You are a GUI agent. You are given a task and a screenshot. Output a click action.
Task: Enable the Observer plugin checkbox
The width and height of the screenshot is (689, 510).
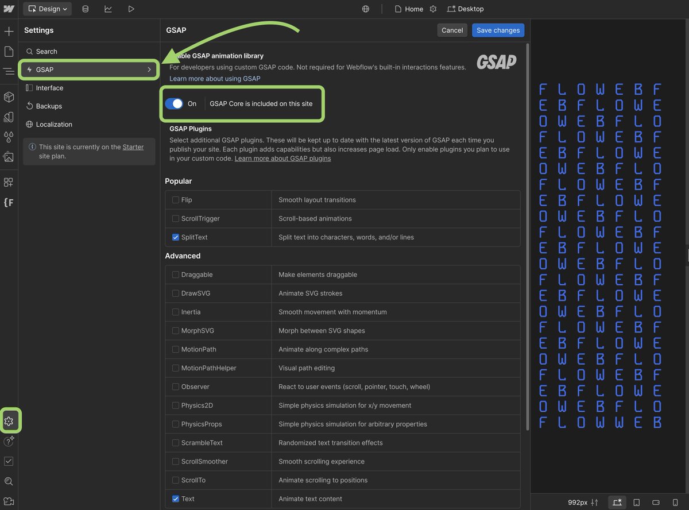click(176, 387)
